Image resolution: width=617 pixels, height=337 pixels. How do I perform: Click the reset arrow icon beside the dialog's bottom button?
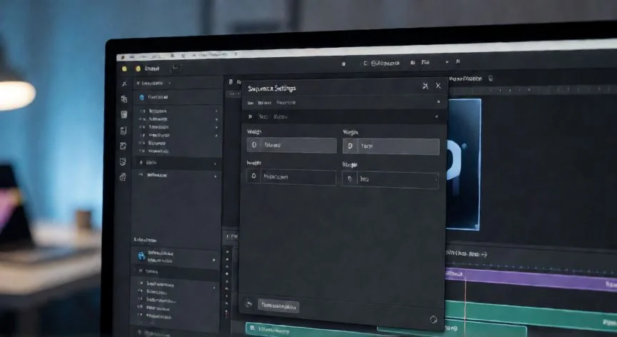[x=249, y=303]
